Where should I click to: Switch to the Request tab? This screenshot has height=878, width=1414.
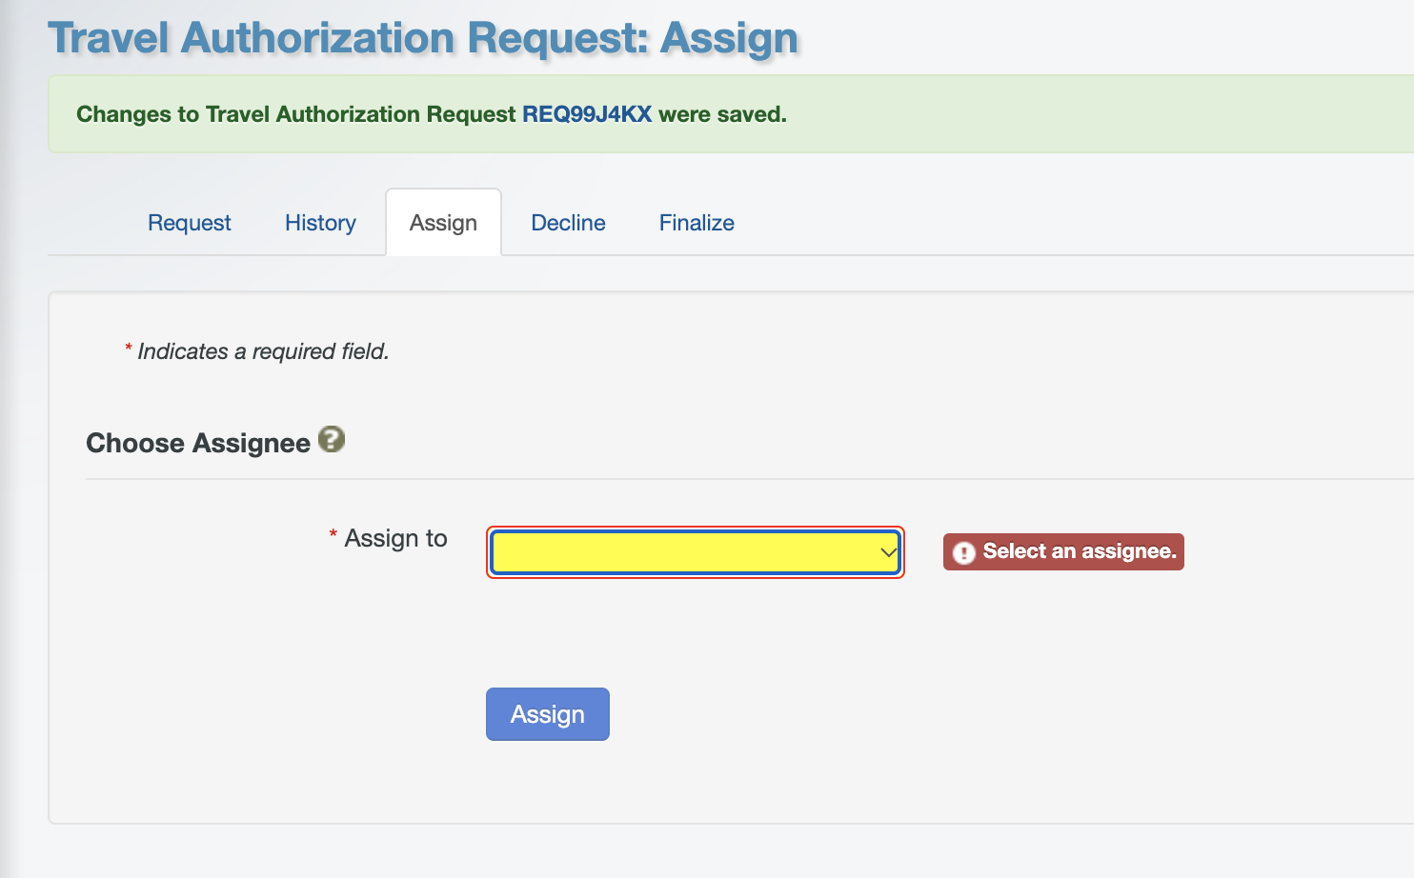189,222
